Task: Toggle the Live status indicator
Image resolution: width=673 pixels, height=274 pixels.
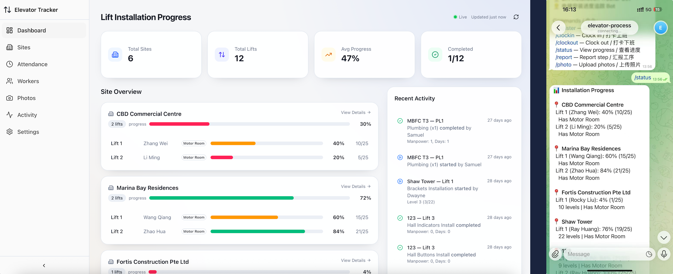Action: click(455, 17)
